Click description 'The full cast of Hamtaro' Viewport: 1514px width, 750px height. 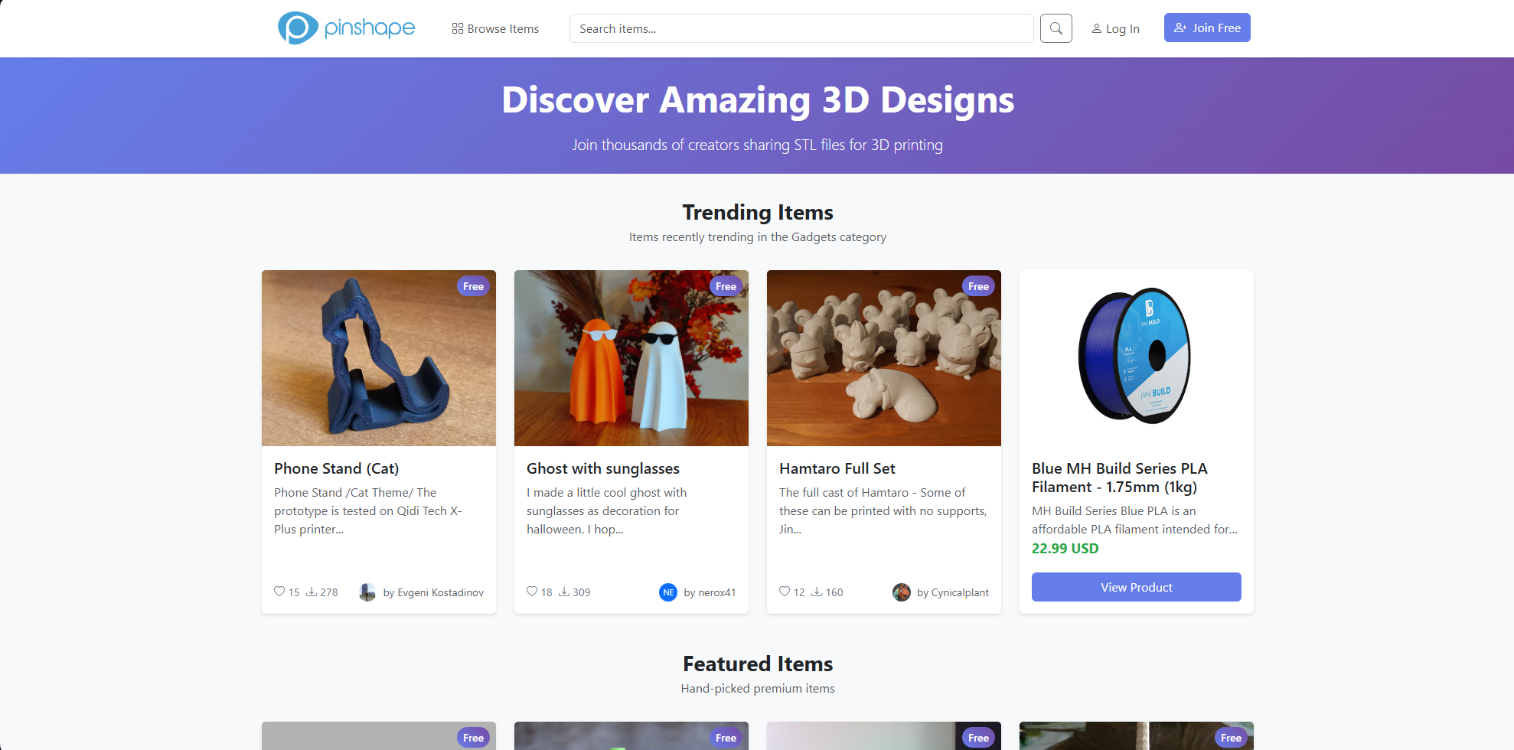click(844, 492)
